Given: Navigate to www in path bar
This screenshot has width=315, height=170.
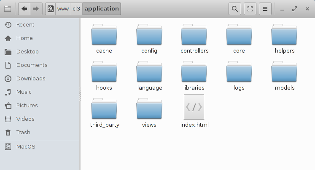Looking at the screenshot, I should pos(63,8).
